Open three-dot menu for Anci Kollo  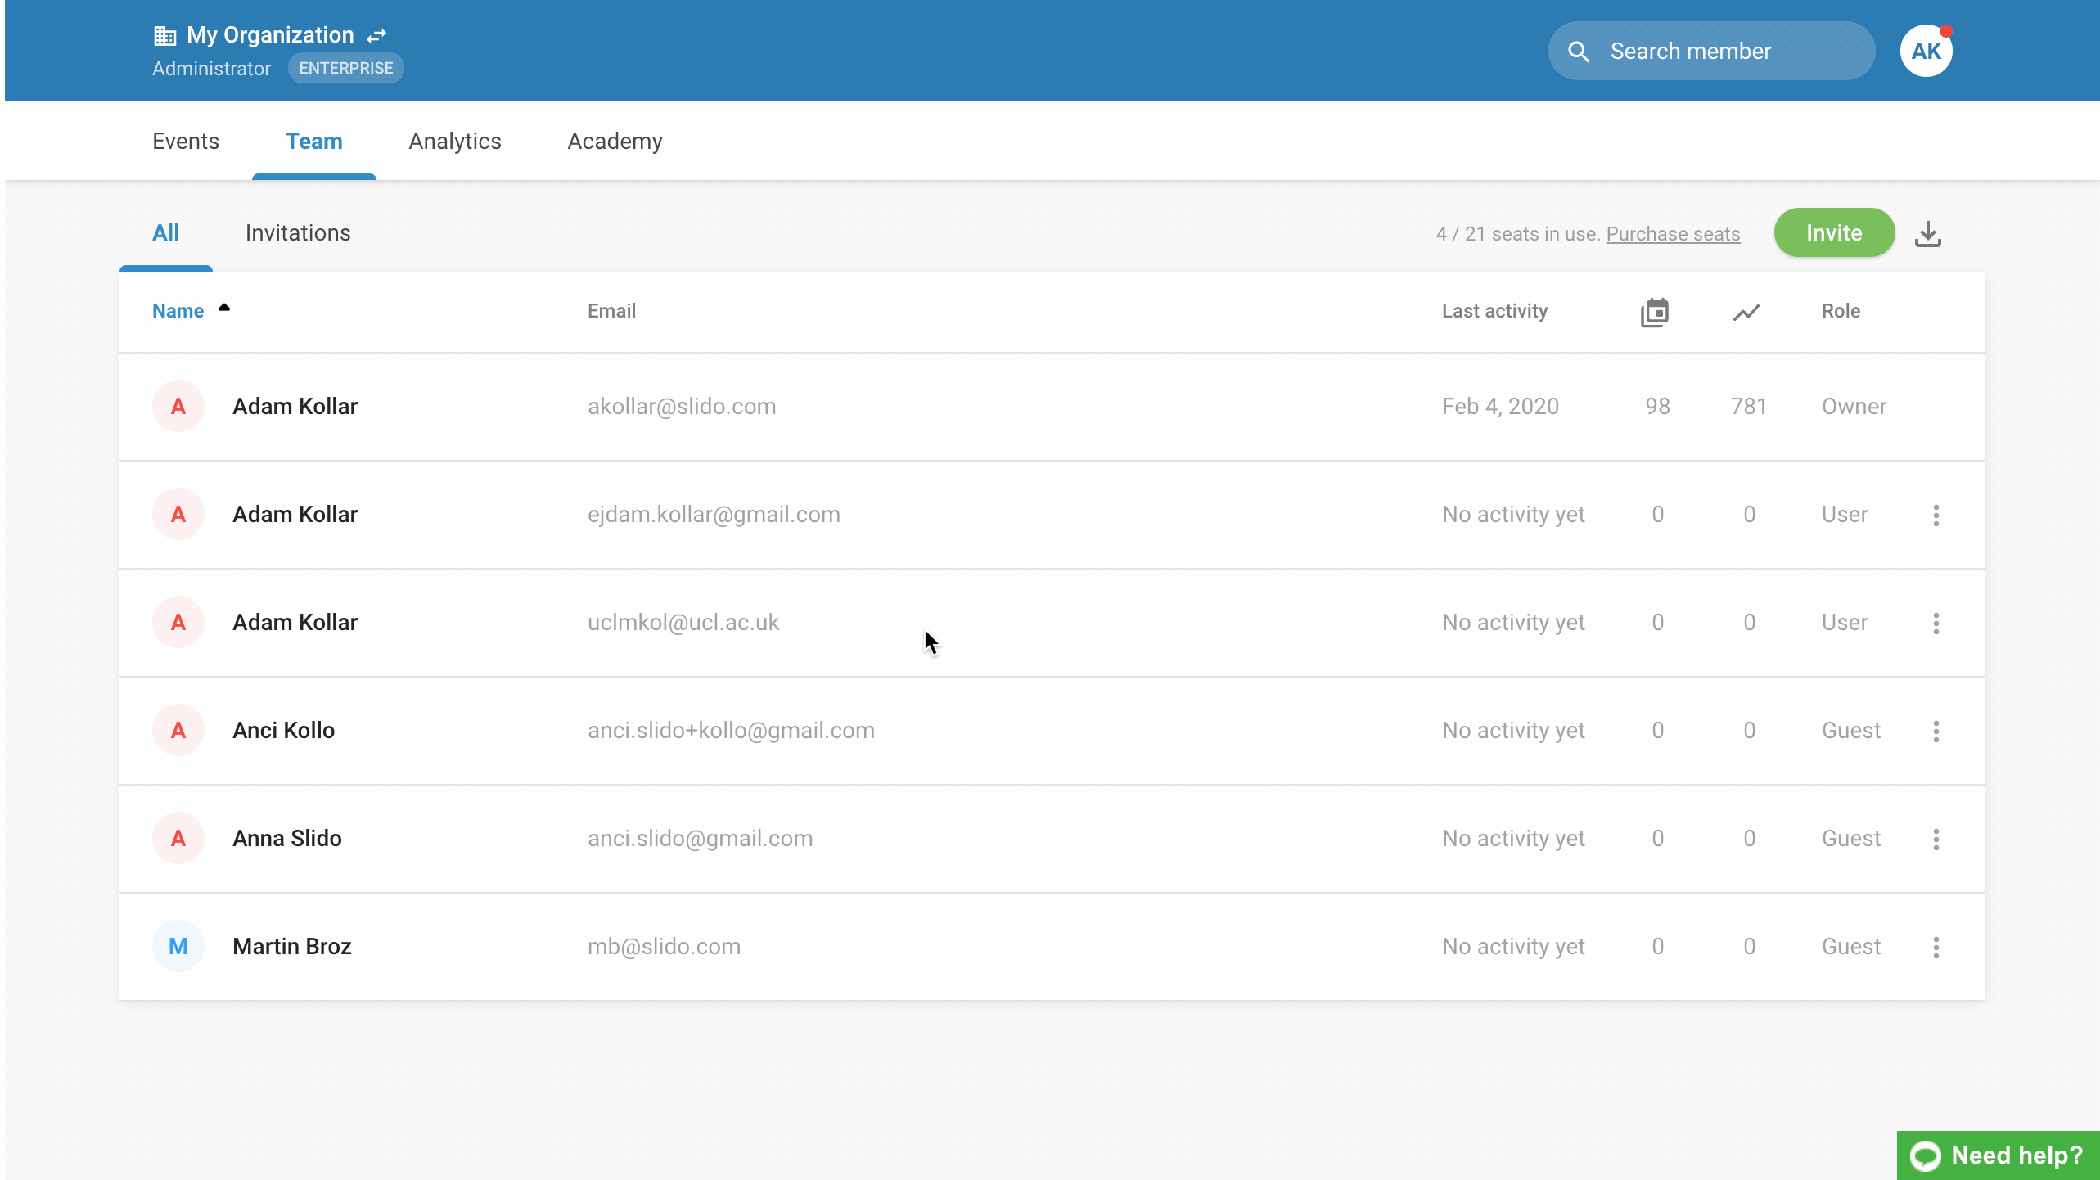click(1936, 731)
